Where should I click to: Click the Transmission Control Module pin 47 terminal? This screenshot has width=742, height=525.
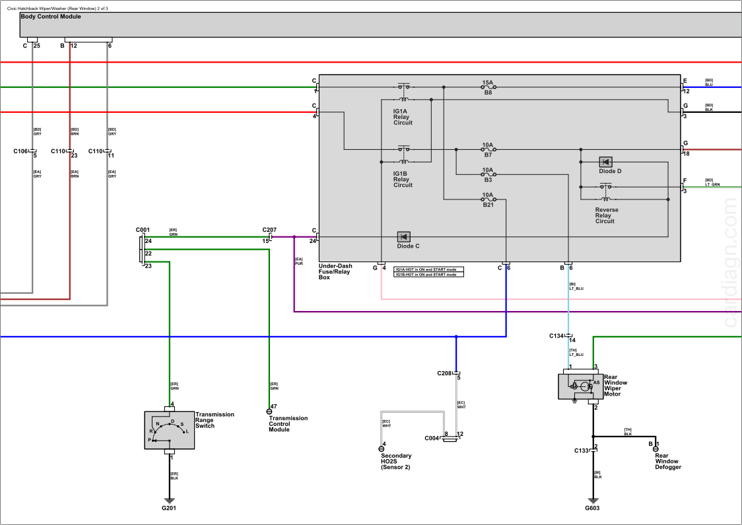[269, 411]
